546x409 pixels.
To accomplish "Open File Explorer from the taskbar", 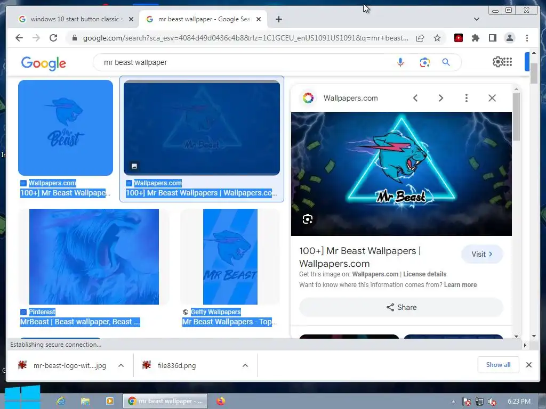I will [x=85, y=401].
